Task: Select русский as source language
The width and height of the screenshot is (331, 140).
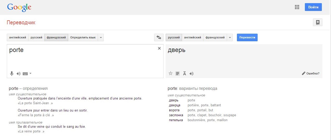Action: point(36,38)
